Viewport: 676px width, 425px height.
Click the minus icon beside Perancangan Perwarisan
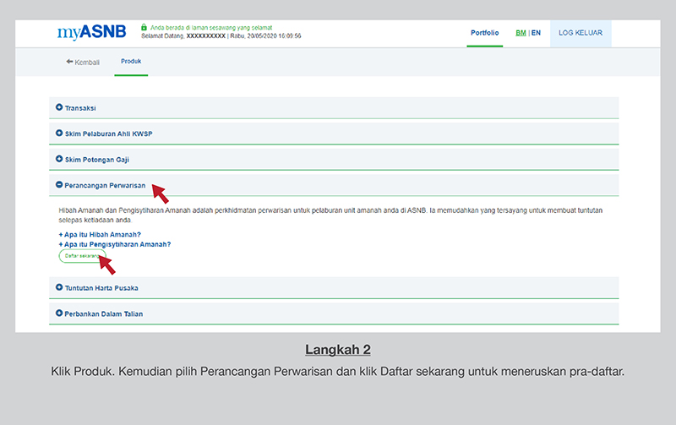(59, 184)
